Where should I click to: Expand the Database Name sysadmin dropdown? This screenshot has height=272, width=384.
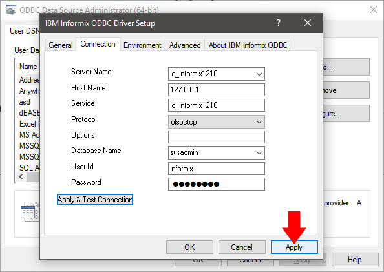click(259, 152)
